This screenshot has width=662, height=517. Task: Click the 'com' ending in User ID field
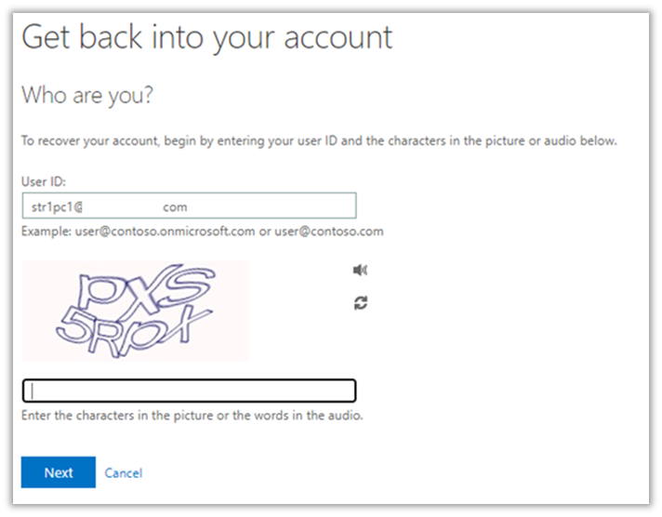pyautogui.click(x=175, y=207)
